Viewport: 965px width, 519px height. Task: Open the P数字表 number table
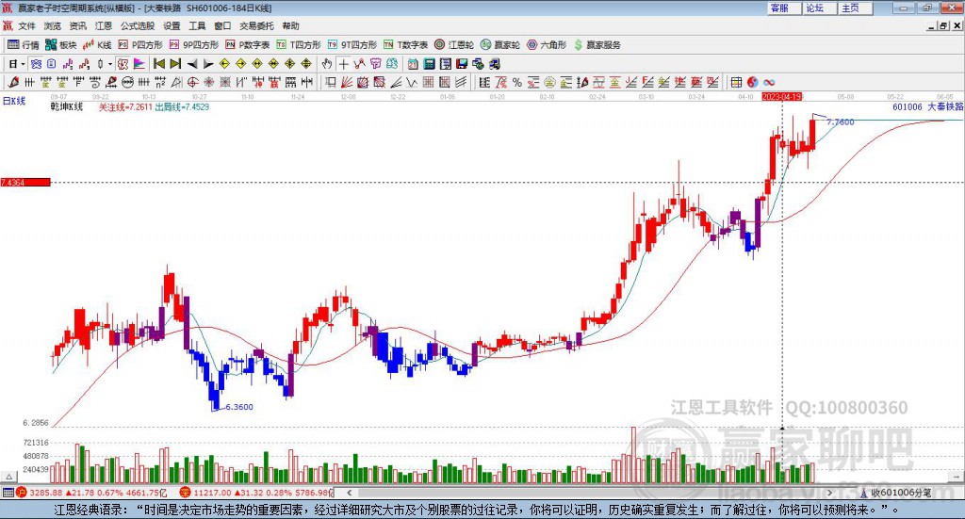pos(247,45)
